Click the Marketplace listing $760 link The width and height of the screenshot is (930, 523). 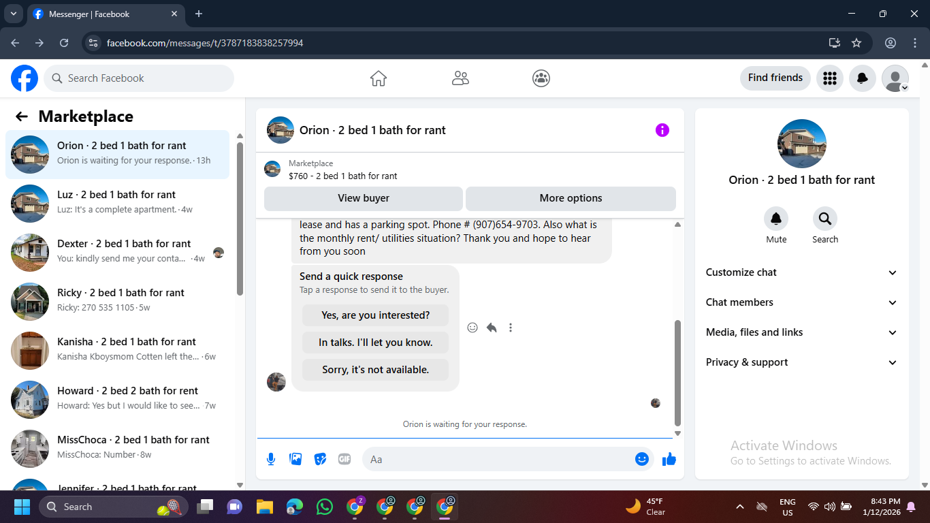click(342, 176)
